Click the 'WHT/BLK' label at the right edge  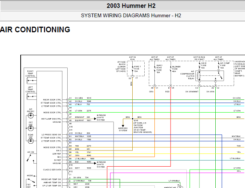tap(236, 136)
